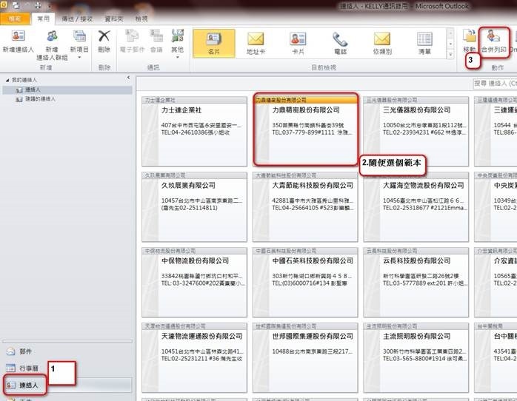
Task: Select the Business Card (名片) view
Action: pyautogui.click(x=214, y=43)
